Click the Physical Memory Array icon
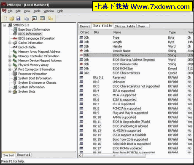Viewport: 194px width, 165px height. pyautogui.click(x=15, y=65)
